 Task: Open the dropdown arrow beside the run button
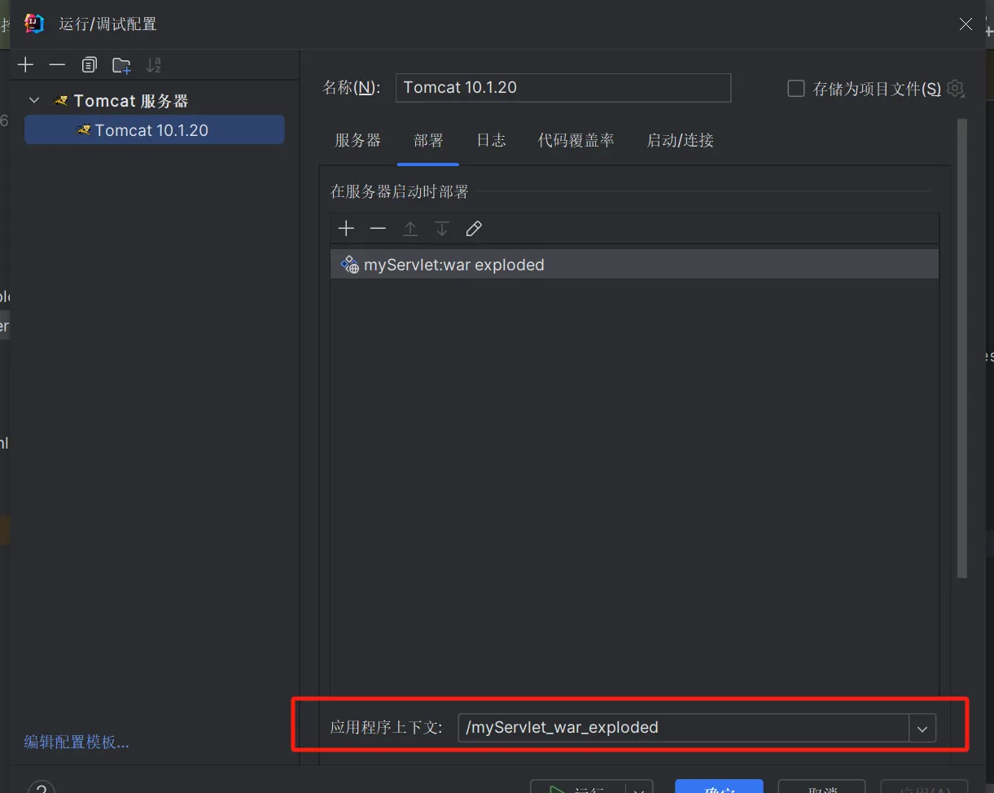pyautogui.click(x=640, y=787)
